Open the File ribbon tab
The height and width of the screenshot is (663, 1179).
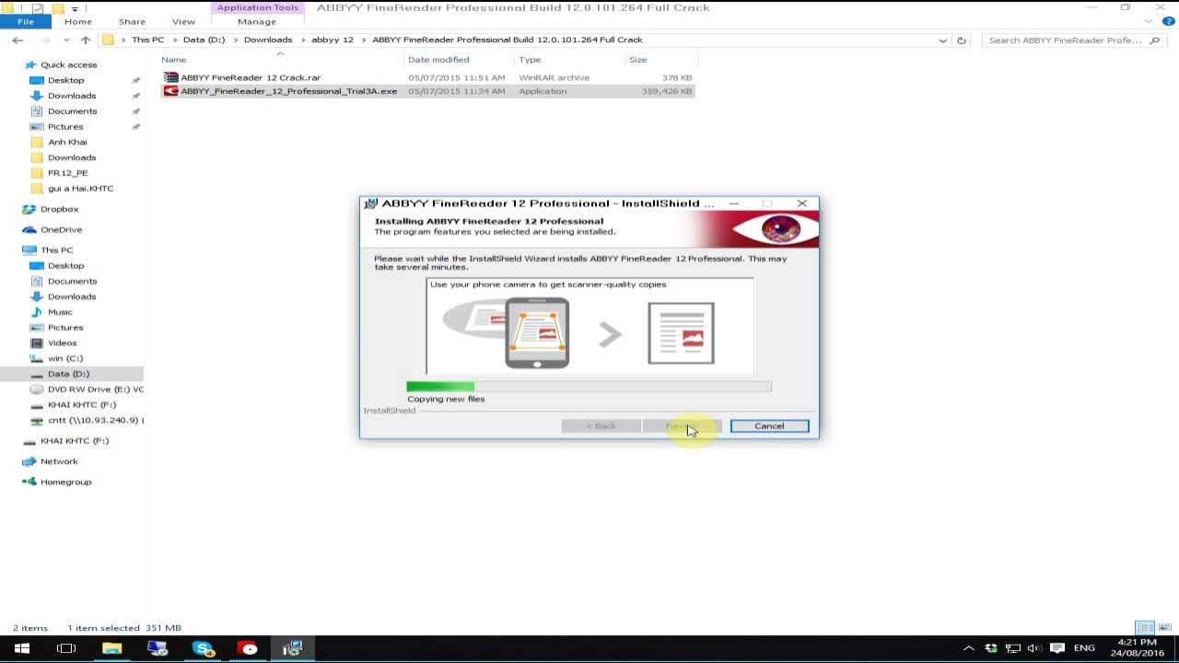click(x=26, y=21)
